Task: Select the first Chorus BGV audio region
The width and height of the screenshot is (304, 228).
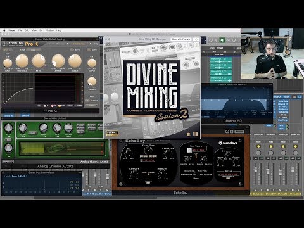Action: point(221,60)
